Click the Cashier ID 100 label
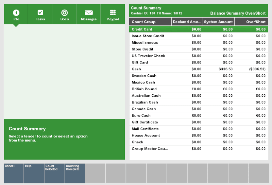Image resolution: width=272 pixels, height=185 pixels. point(143,13)
